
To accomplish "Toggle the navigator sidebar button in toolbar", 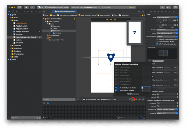I will (x=19, y=7).
